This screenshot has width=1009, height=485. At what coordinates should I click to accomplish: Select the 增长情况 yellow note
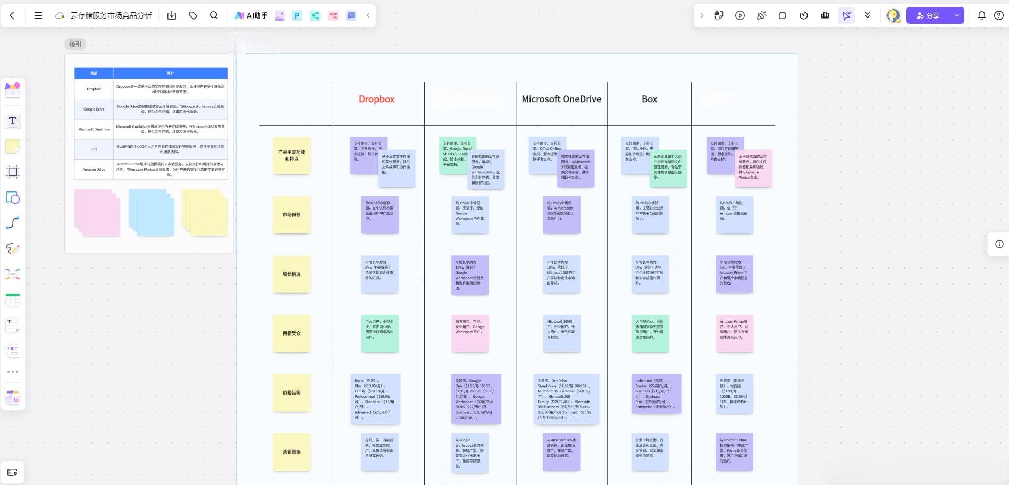(291, 274)
